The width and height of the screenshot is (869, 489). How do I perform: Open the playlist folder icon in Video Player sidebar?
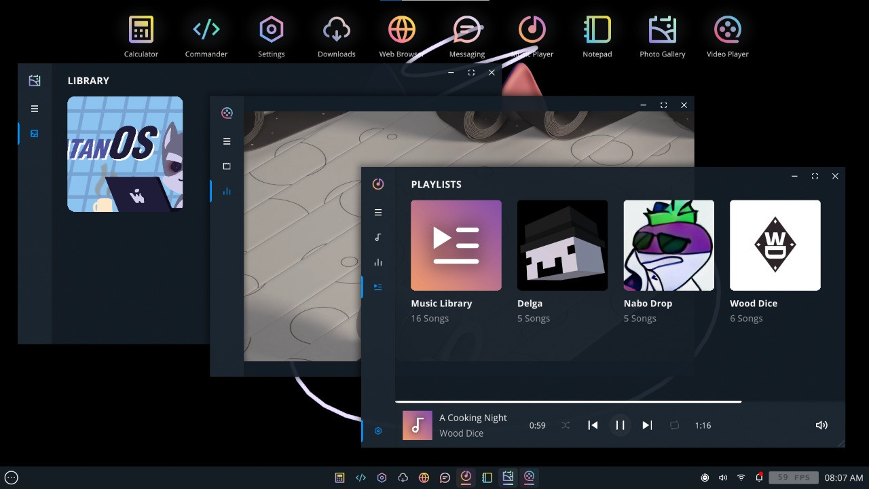[x=227, y=166]
